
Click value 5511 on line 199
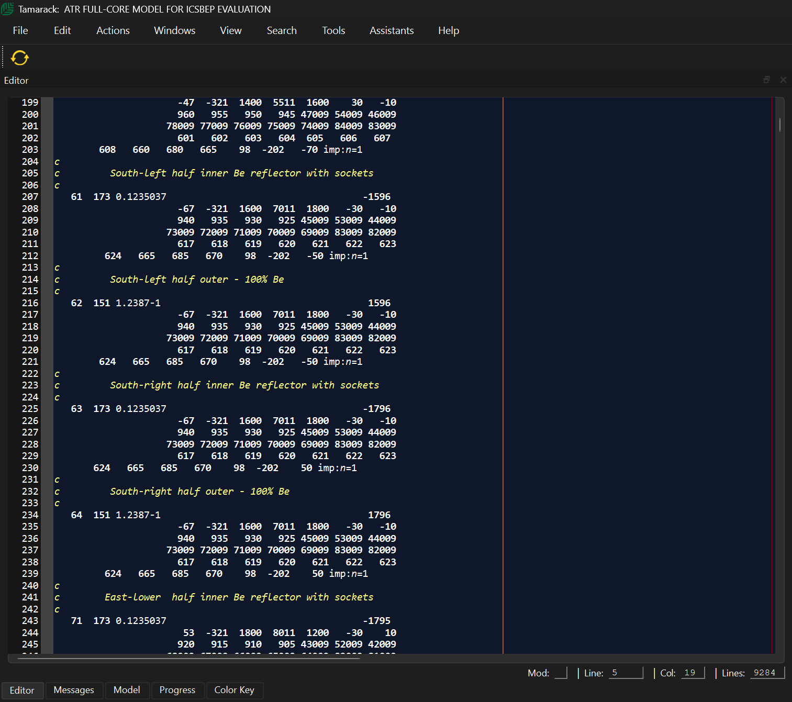[284, 103]
